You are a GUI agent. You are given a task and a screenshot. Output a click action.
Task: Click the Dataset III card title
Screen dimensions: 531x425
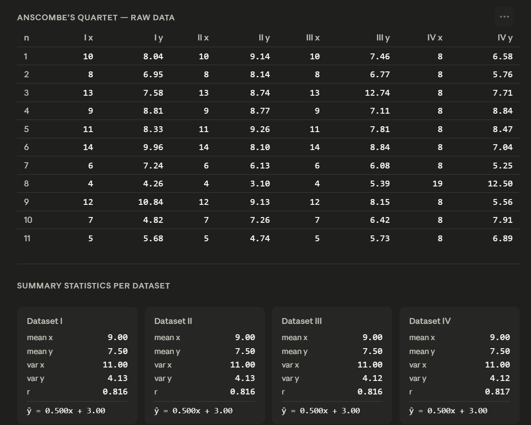click(x=302, y=321)
